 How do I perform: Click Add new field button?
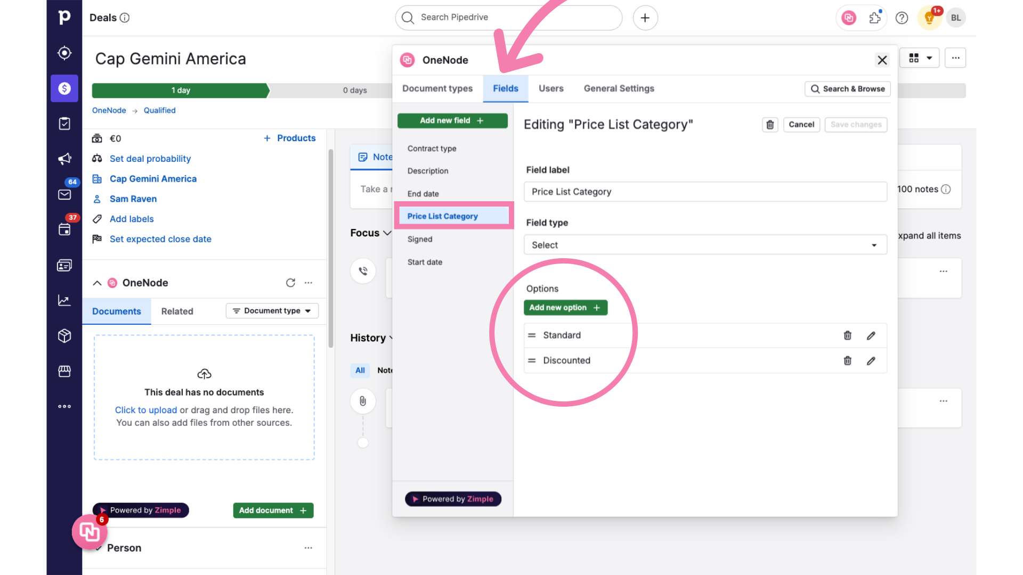coord(452,121)
